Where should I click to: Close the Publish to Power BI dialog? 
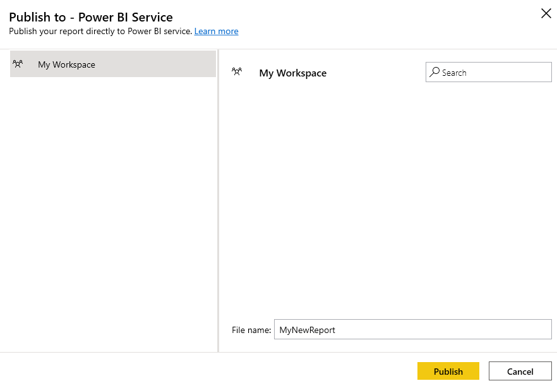click(x=546, y=13)
